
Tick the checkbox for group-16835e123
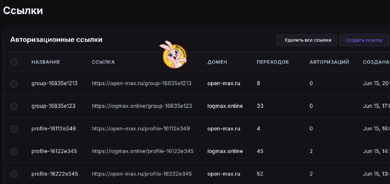coord(14,106)
